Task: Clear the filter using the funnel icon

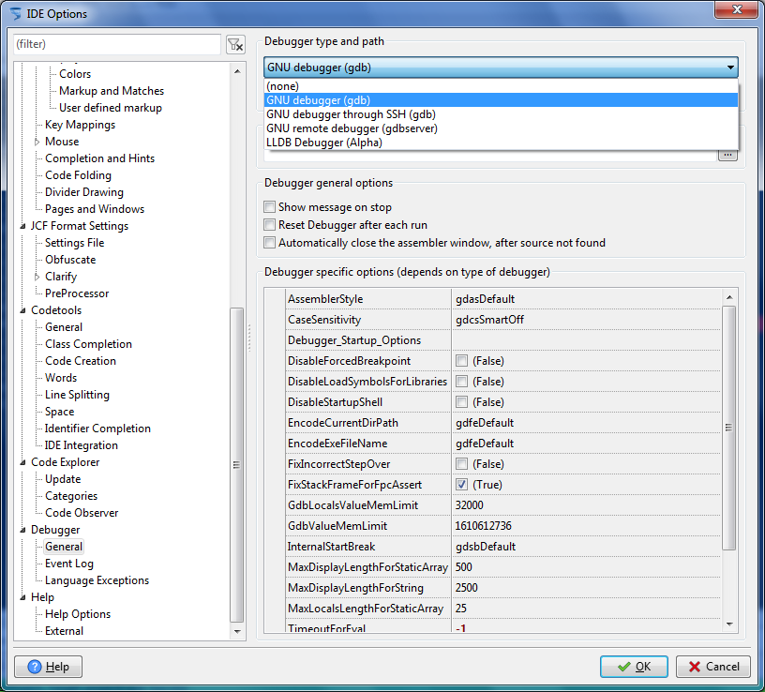Action: [235, 45]
